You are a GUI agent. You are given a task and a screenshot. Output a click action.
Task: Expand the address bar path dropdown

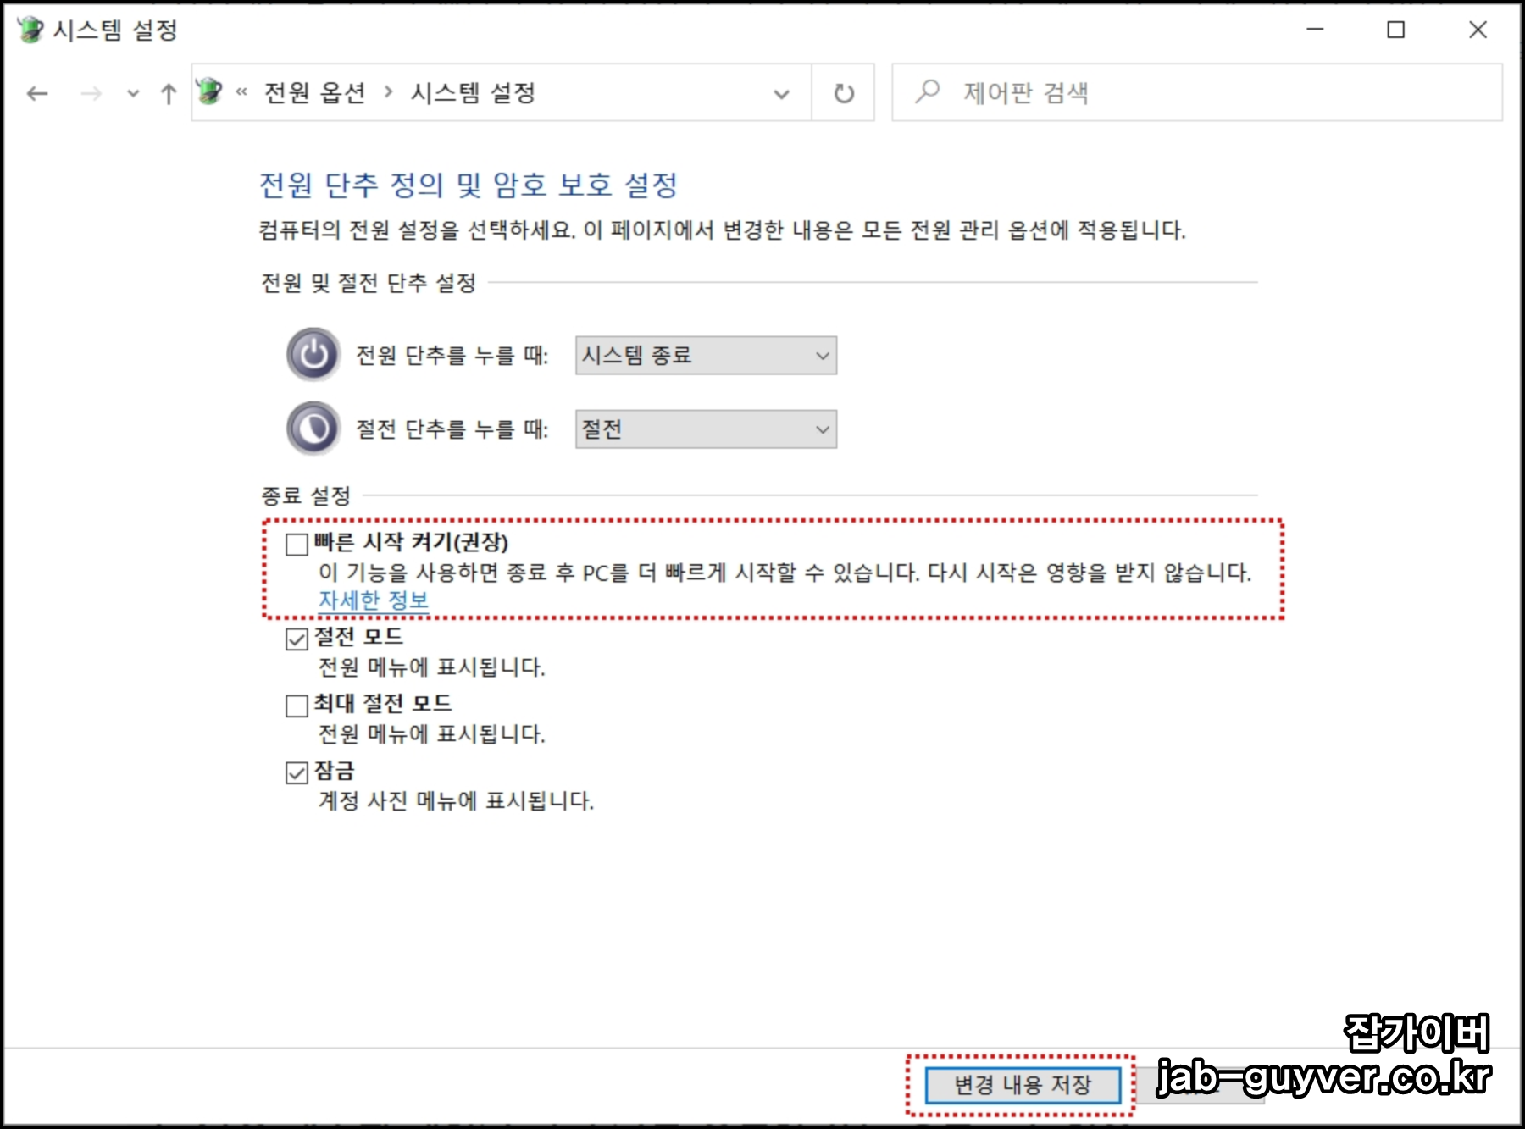click(x=779, y=93)
